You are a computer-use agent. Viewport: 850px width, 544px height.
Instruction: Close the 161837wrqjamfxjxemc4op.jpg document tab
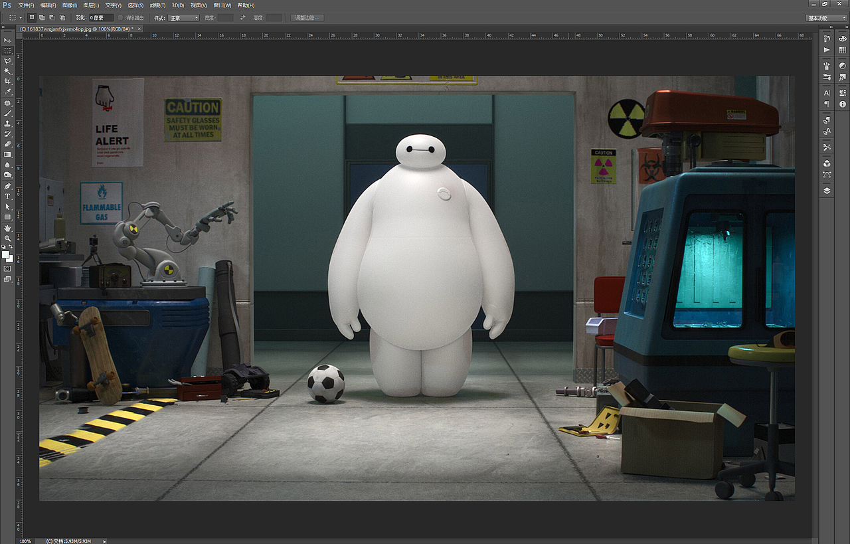[x=140, y=29]
